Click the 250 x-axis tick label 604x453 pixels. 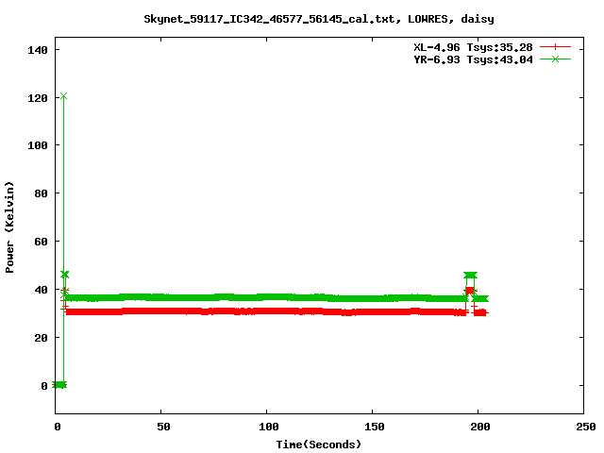tap(586, 427)
